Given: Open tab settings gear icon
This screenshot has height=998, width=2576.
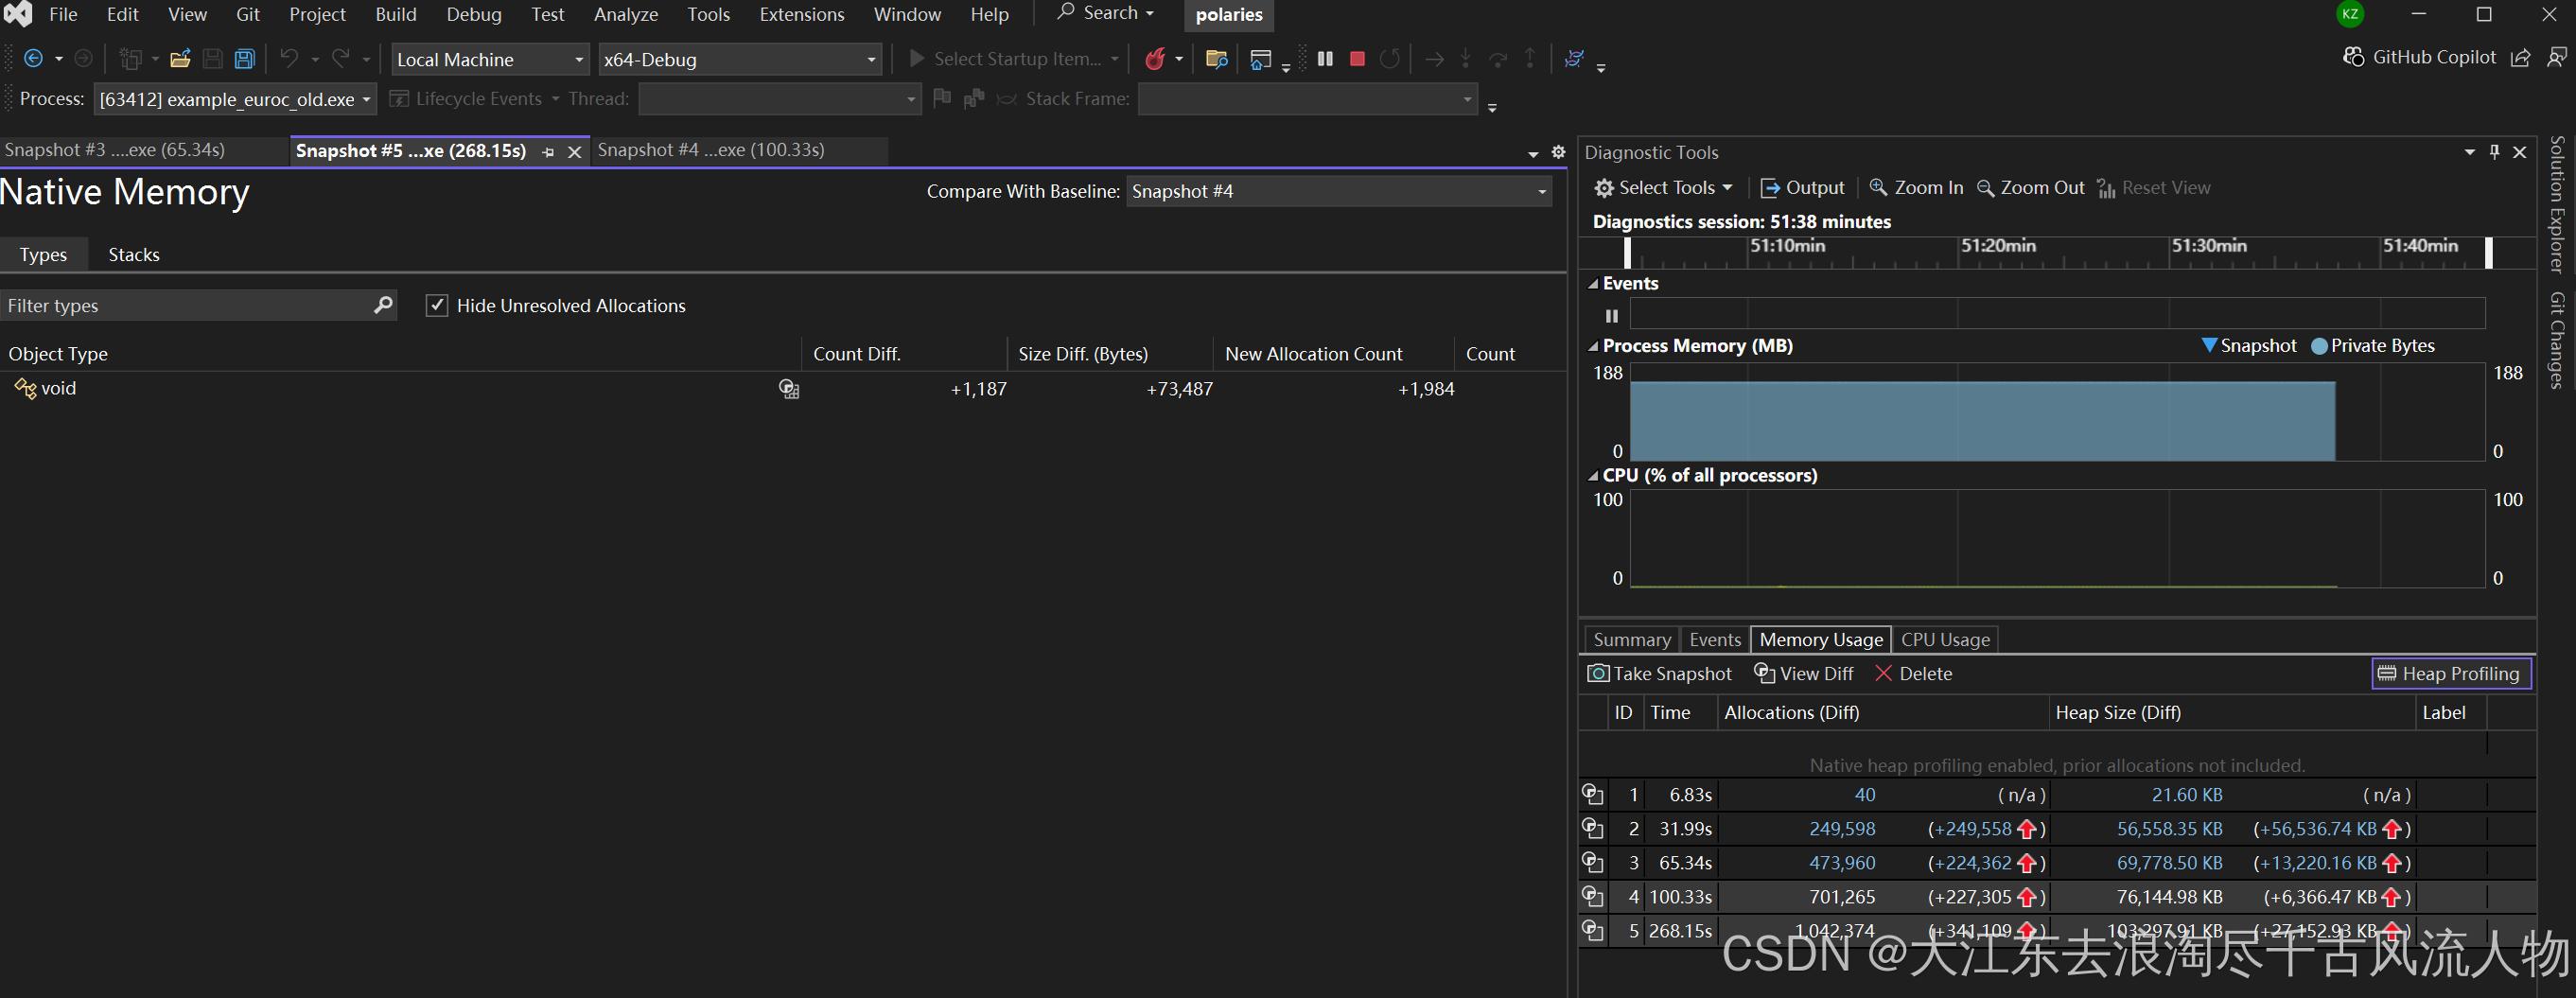Looking at the screenshot, I should [1558, 152].
